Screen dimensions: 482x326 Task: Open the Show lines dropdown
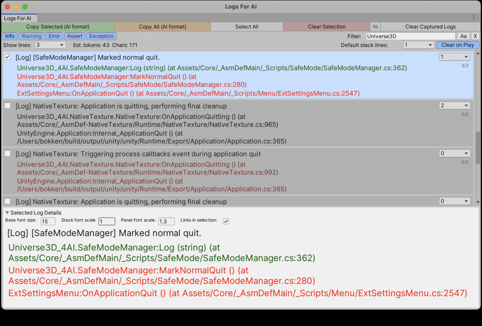(50, 45)
